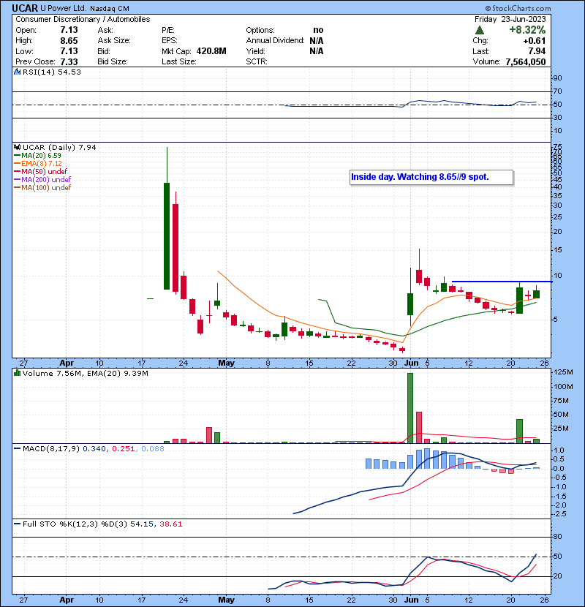Click the MA(200) undef legend entry

[x=42, y=180]
